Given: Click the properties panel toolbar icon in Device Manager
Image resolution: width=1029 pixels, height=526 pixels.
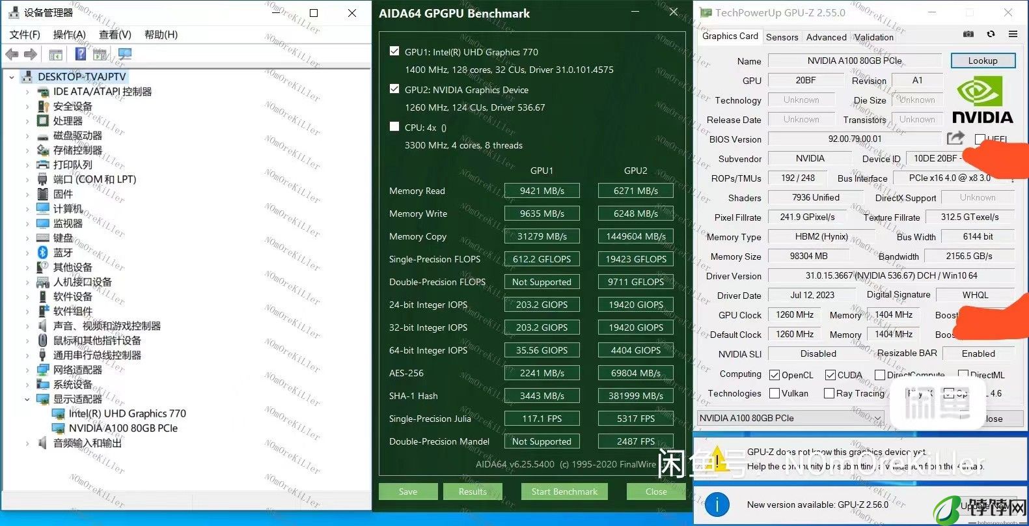Looking at the screenshot, I should click(x=55, y=55).
